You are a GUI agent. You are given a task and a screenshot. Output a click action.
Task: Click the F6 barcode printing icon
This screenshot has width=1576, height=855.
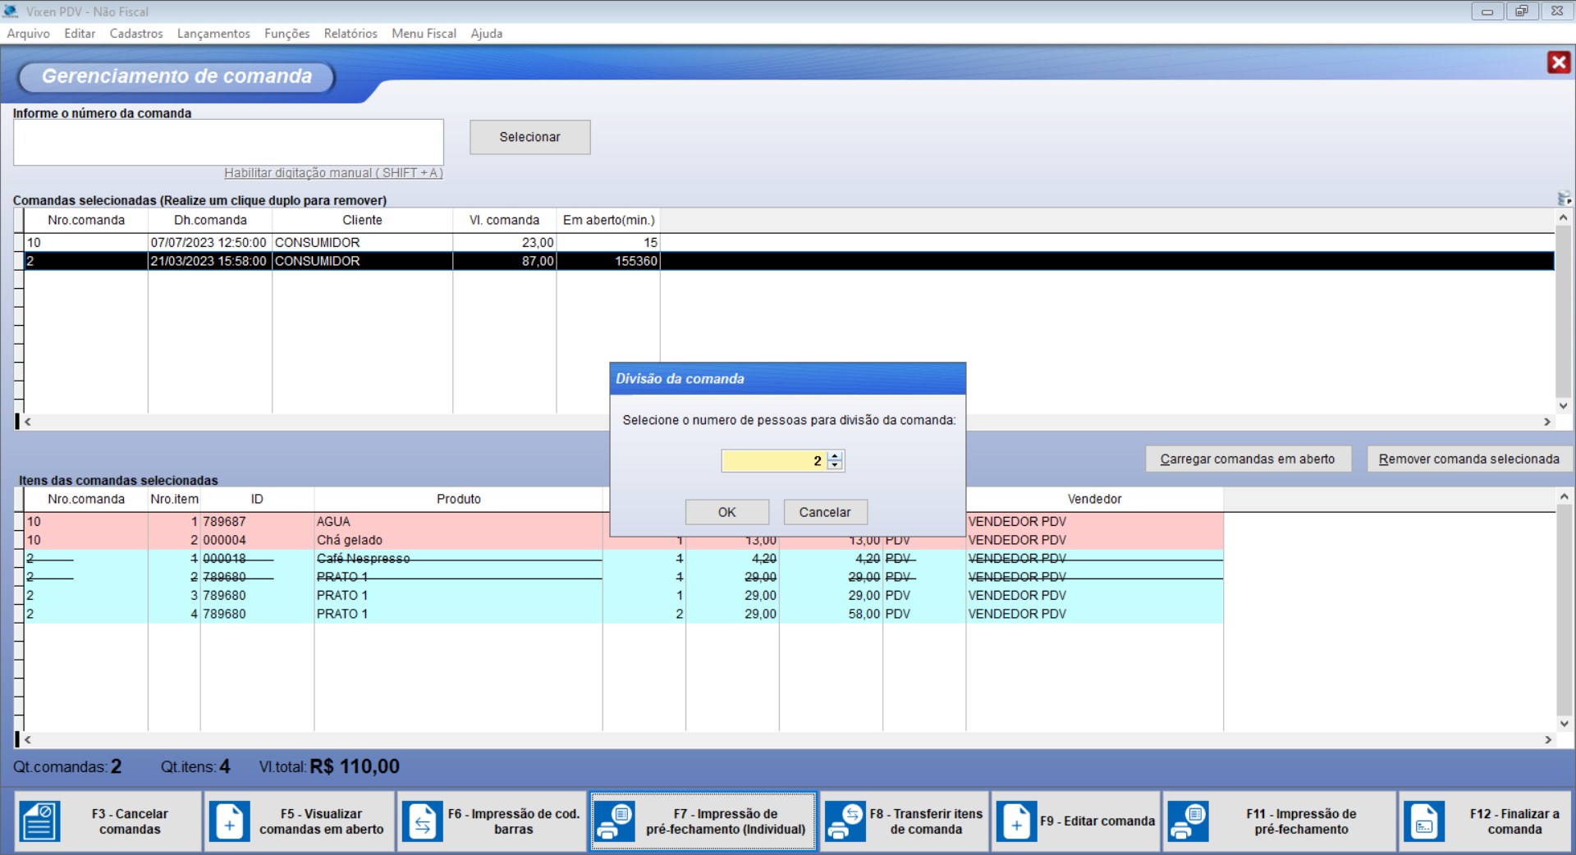click(423, 821)
